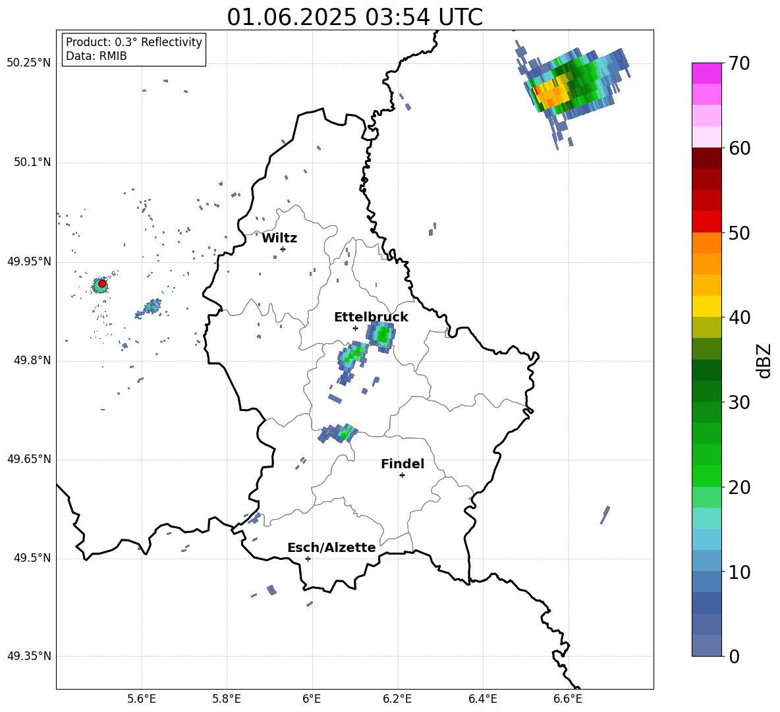Click the 6.6°E longitude label
This screenshot has width=780, height=712.
(568, 699)
